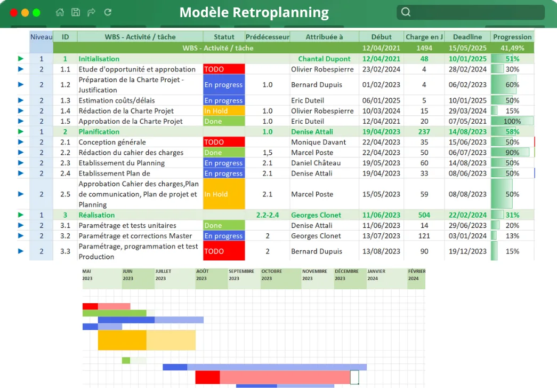Click blue arrow next to task 2.5
The height and width of the screenshot is (388, 557).
pos(21,194)
